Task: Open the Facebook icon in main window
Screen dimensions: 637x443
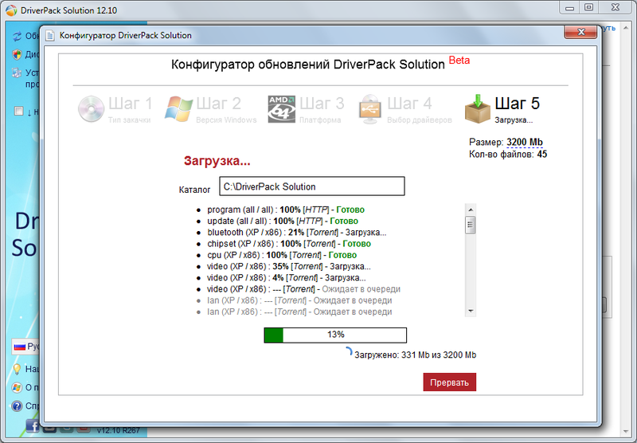Action: 33,425
